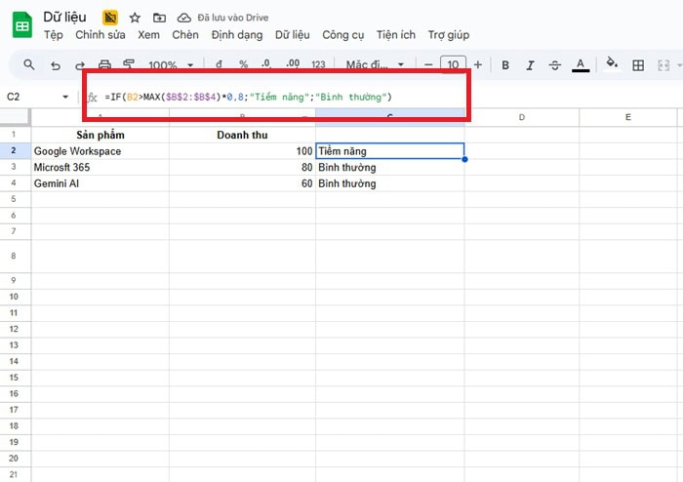This screenshot has height=482, width=683.
Task: Toggle strikethrough formatting
Action: click(555, 65)
